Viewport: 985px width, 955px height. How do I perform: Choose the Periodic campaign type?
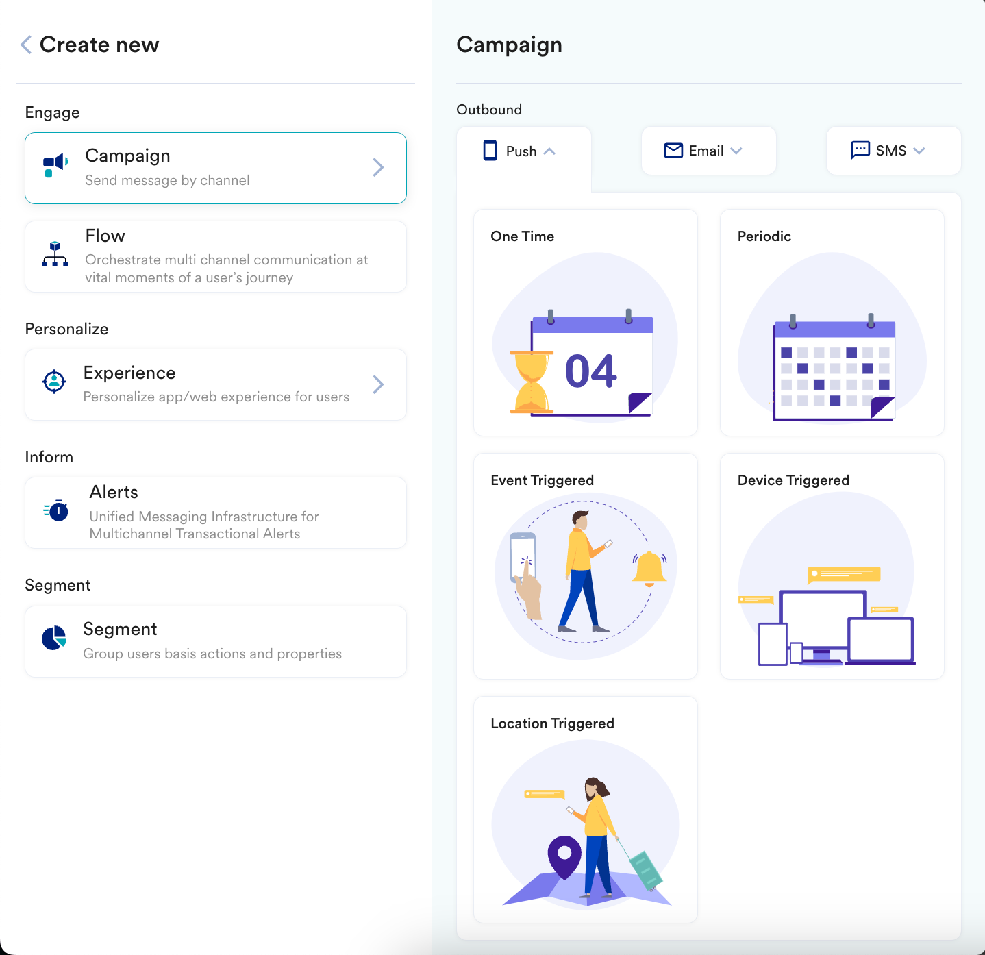(832, 323)
